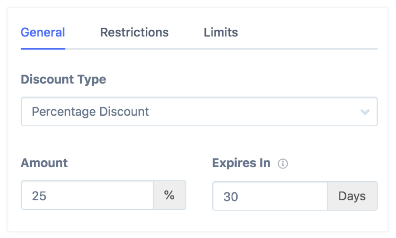Switch to the Restrictions tab
Viewport: 396px width, 238px height.
point(134,32)
